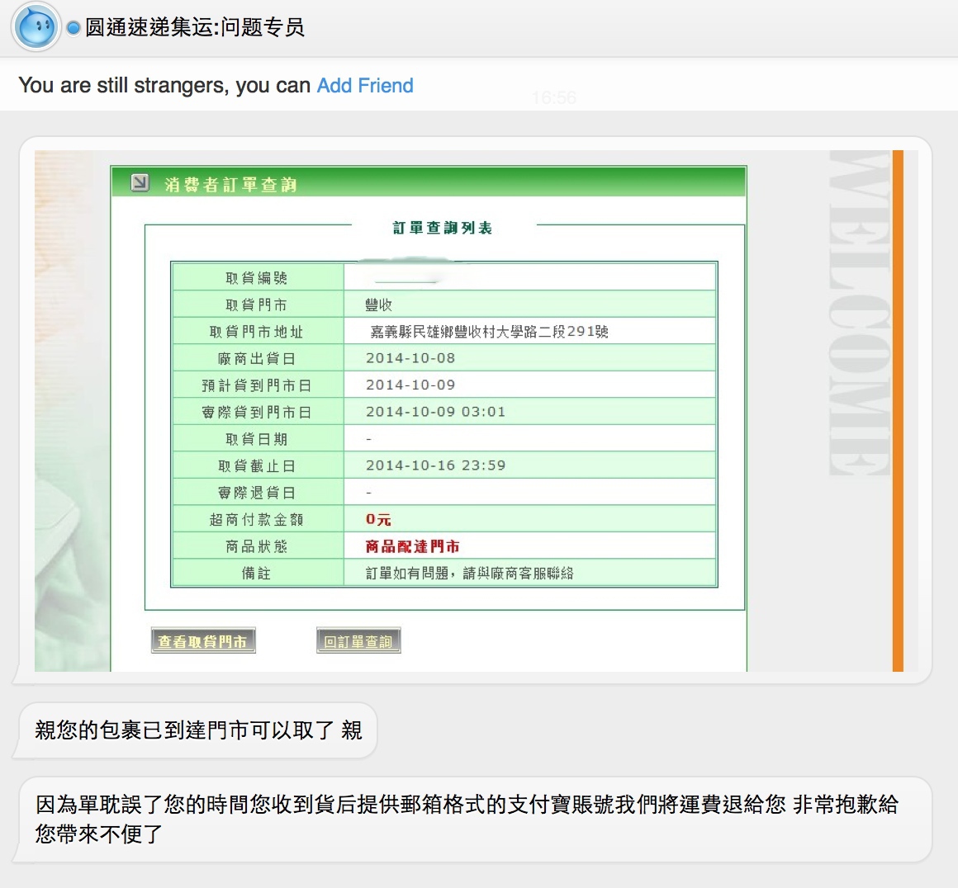
Task: Open contact name 圆通速递集运:问题专员
Action: point(194,27)
